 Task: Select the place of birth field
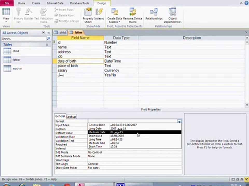[80, 66]
